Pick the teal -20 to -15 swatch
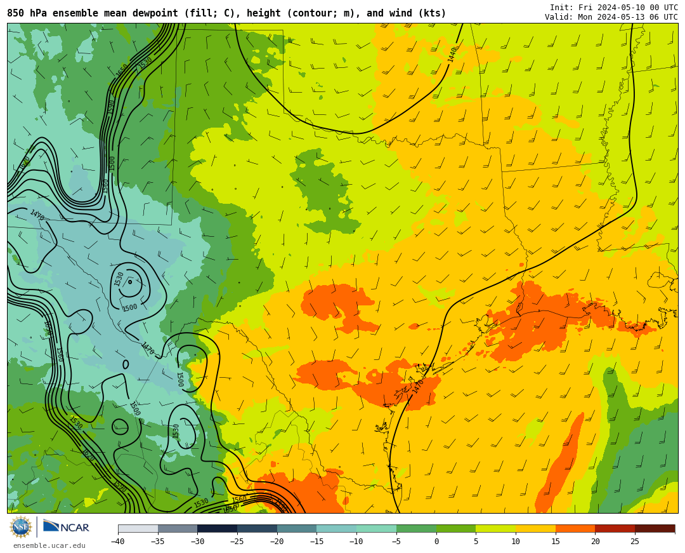The height and width of the screenshot is (553, 685). [x=297, y=528]
